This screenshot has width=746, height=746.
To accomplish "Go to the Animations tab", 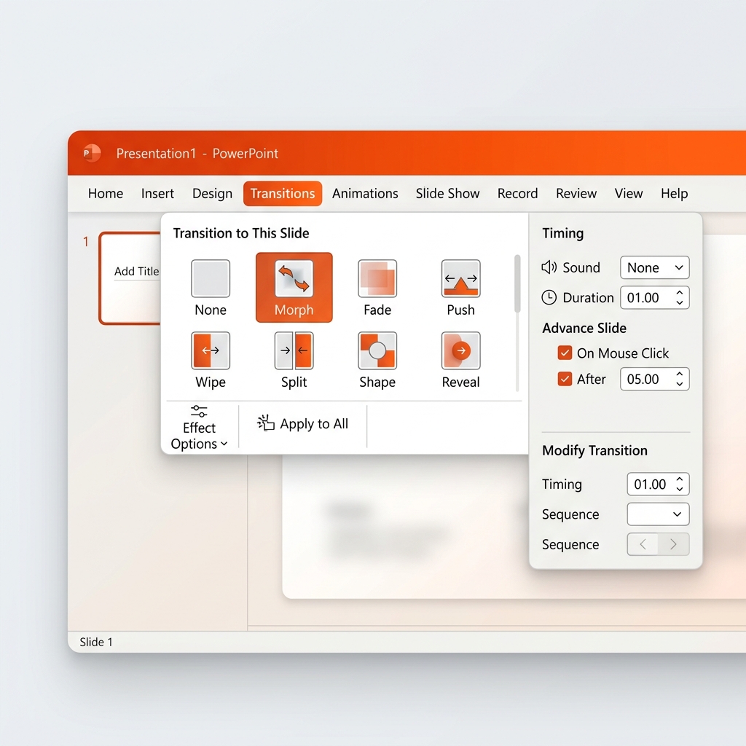I will pyautogui.click(x=365, y=194).
